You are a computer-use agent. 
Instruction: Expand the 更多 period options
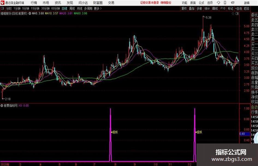click(x=97, y=8)
